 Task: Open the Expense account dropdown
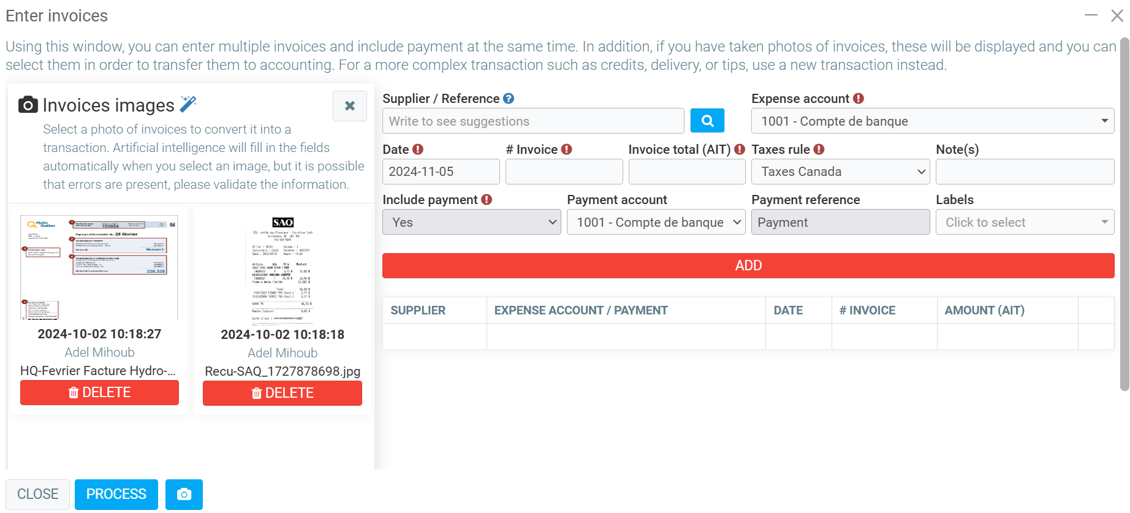tap(932, 121)
